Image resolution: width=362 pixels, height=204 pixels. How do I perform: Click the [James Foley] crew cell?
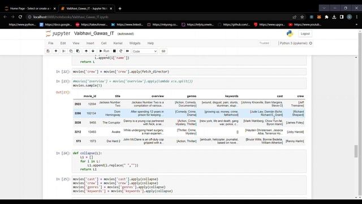(x=295, y=122)
